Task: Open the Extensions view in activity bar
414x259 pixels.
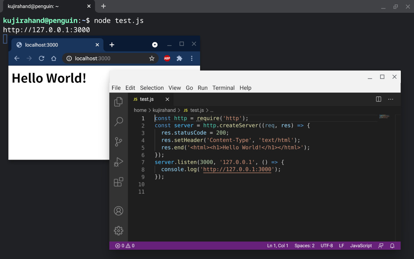Action: click(x=118, y=182)
